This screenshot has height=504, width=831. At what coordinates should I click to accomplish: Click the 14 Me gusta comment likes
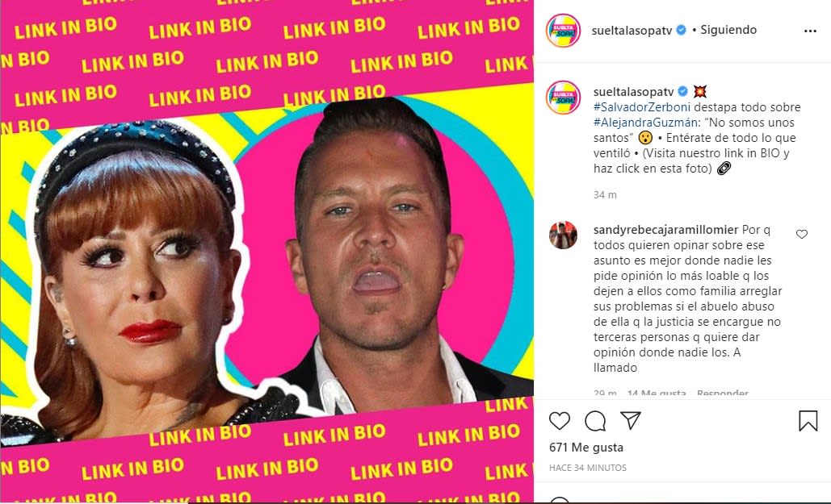click(656, 393)
